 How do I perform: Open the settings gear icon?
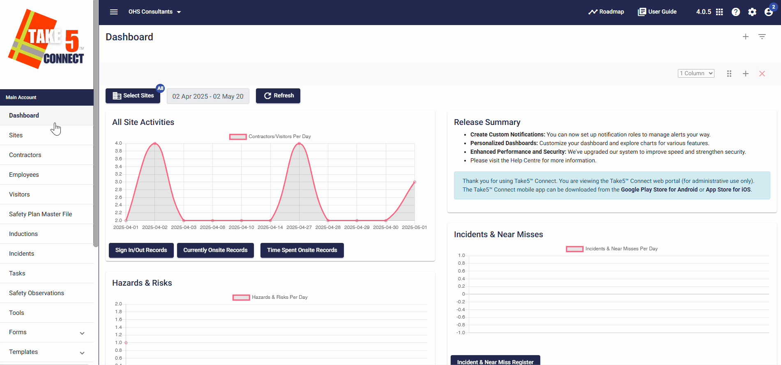point(752,12)
